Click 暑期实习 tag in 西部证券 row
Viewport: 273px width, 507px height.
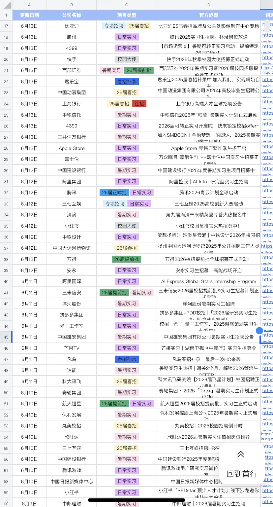tap(111, 70)
